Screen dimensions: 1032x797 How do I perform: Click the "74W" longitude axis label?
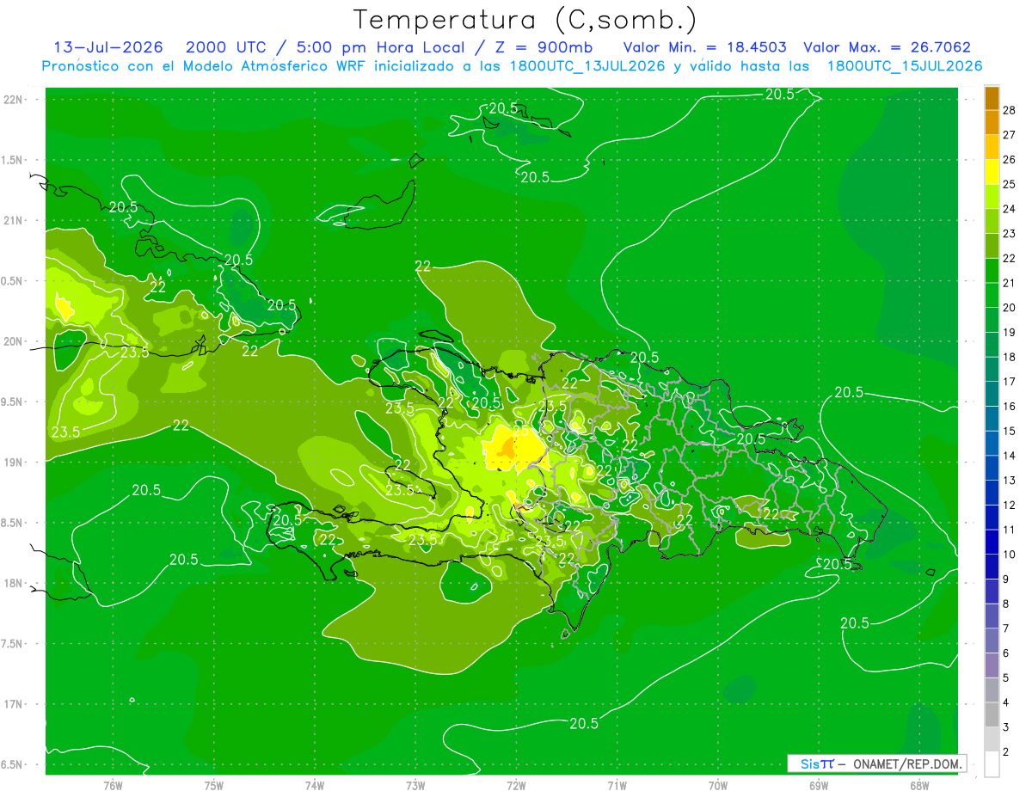[x=315, y=786]
